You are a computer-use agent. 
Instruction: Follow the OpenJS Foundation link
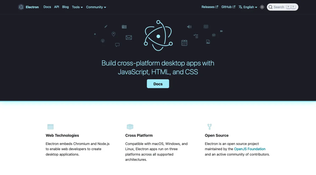pos(250,149)
